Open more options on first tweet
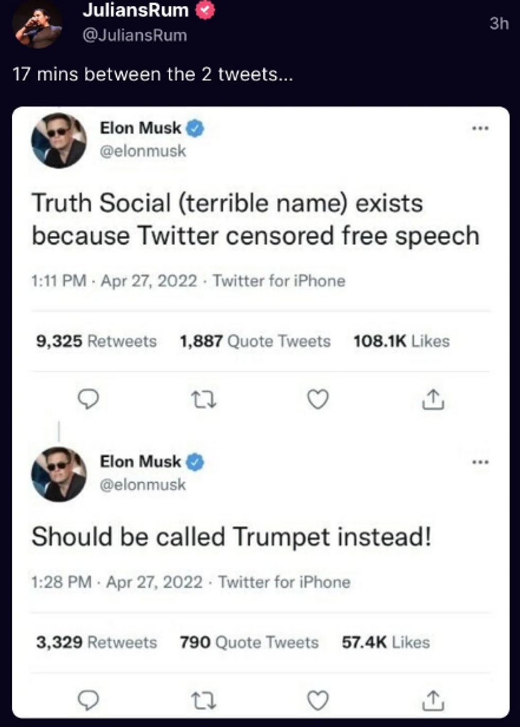Viewport: 520px width, 727px height. 480,129
